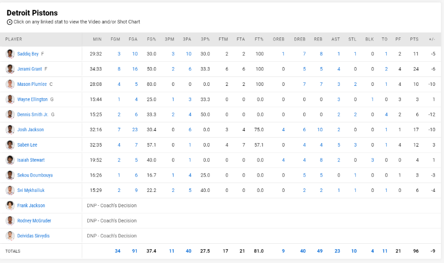Go to Saben Lee's player page
Image resolution: width=444 pixels, height=263 pixels.
tap(27, 145)
